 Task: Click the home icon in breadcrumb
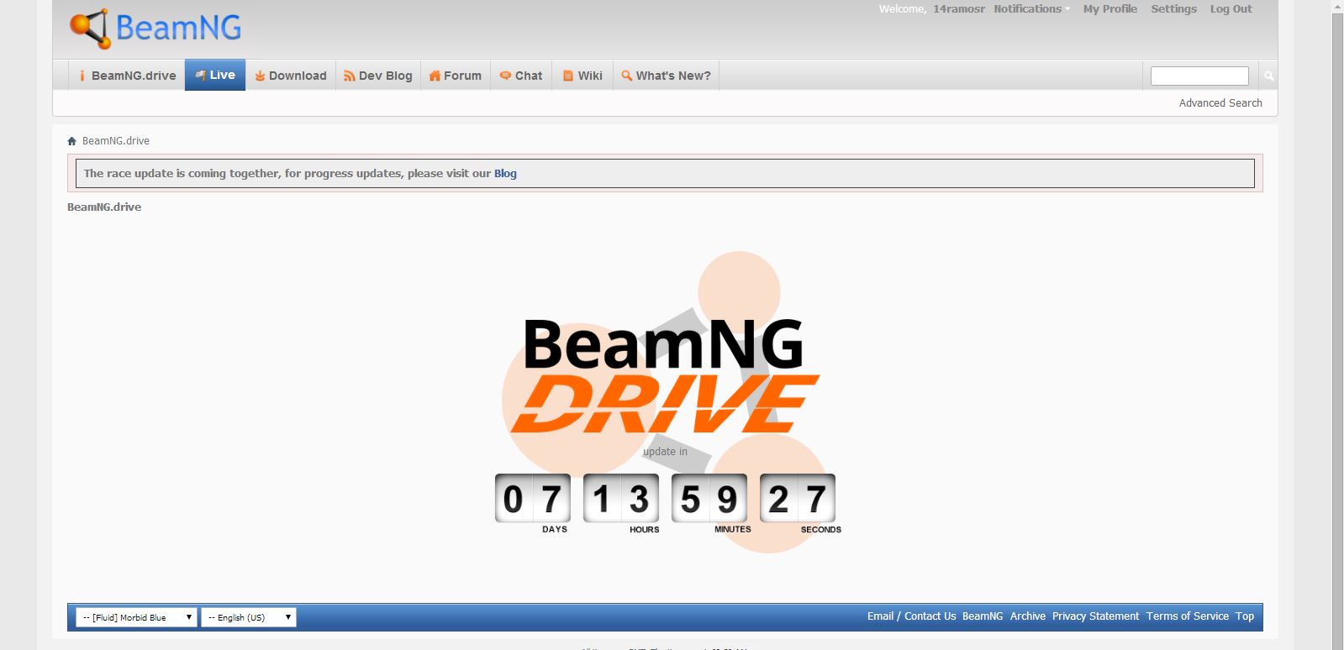click(72, 141)
